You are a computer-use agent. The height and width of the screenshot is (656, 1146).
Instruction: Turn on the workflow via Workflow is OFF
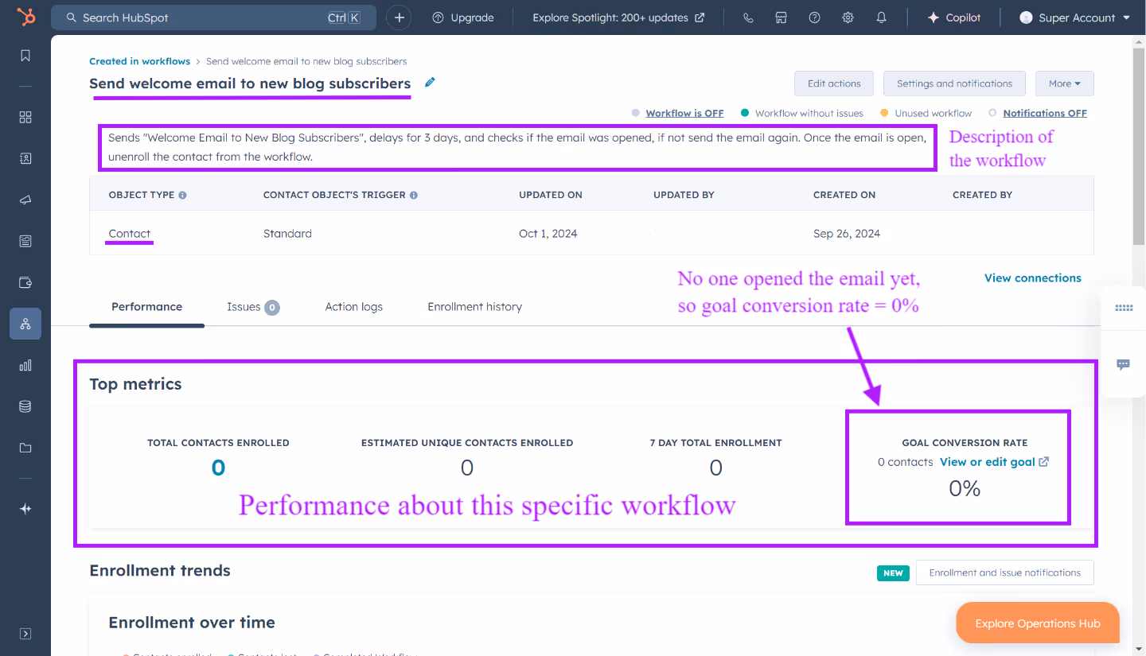[684, 112]
